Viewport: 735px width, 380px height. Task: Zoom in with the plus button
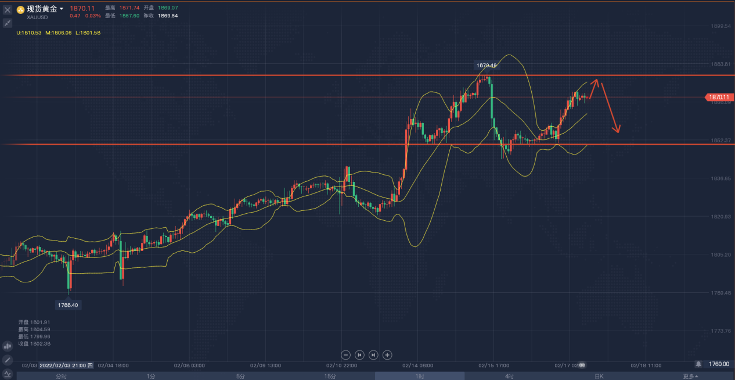387,354
